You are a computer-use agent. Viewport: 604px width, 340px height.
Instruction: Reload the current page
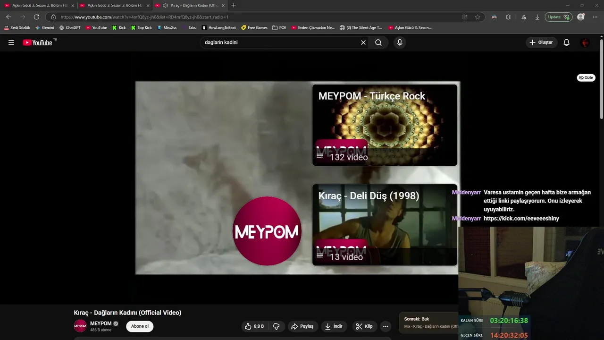click(36, 17)
